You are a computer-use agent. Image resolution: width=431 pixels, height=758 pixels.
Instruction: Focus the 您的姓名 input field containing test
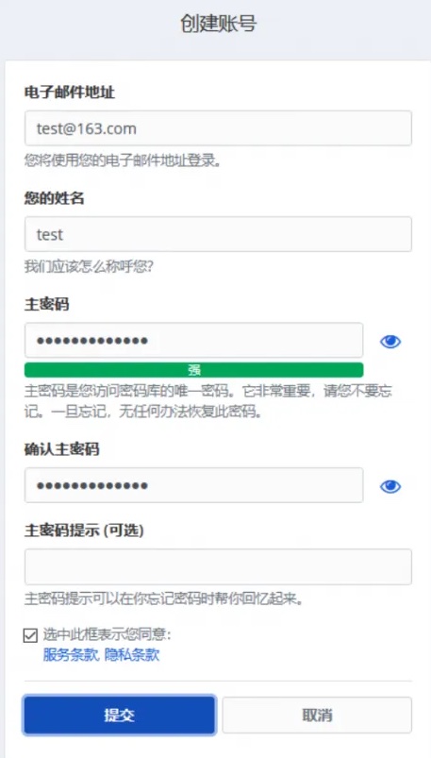[218, 234]
